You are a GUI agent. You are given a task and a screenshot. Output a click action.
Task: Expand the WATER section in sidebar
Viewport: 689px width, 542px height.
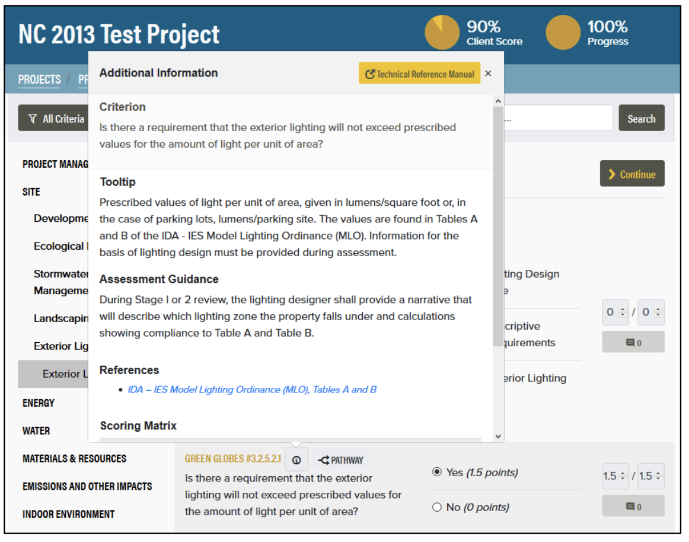click(36, 431)
